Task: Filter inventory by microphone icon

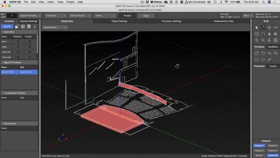Action: pos(35,27)
